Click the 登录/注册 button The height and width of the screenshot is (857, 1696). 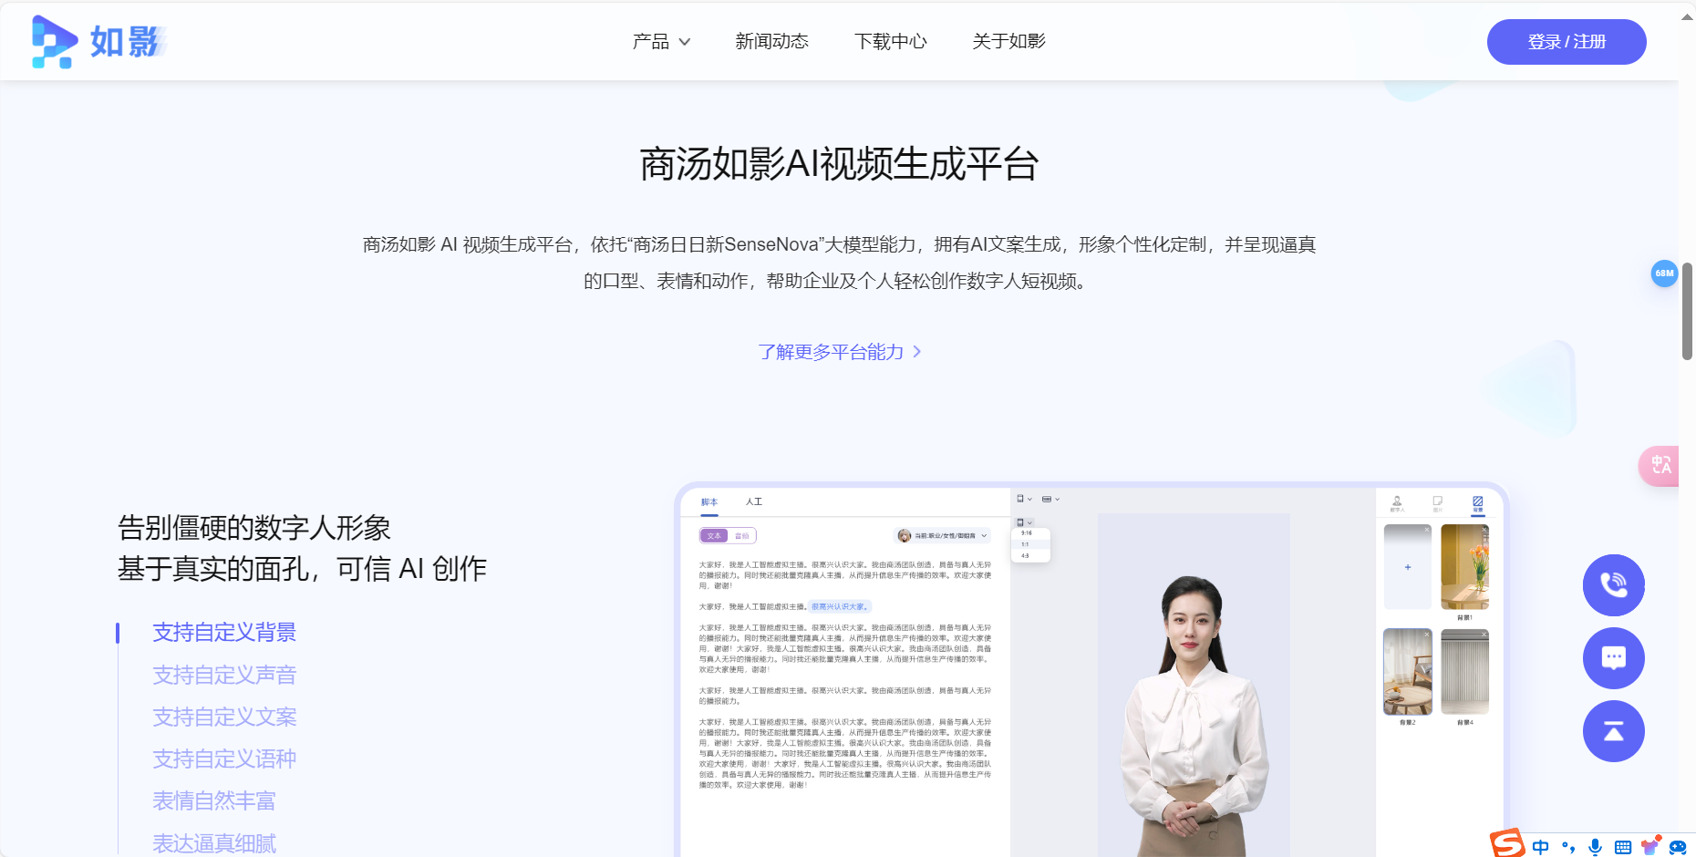[x=1567, y=41]
